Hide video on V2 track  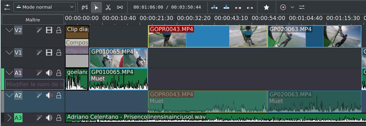[49, 30]
